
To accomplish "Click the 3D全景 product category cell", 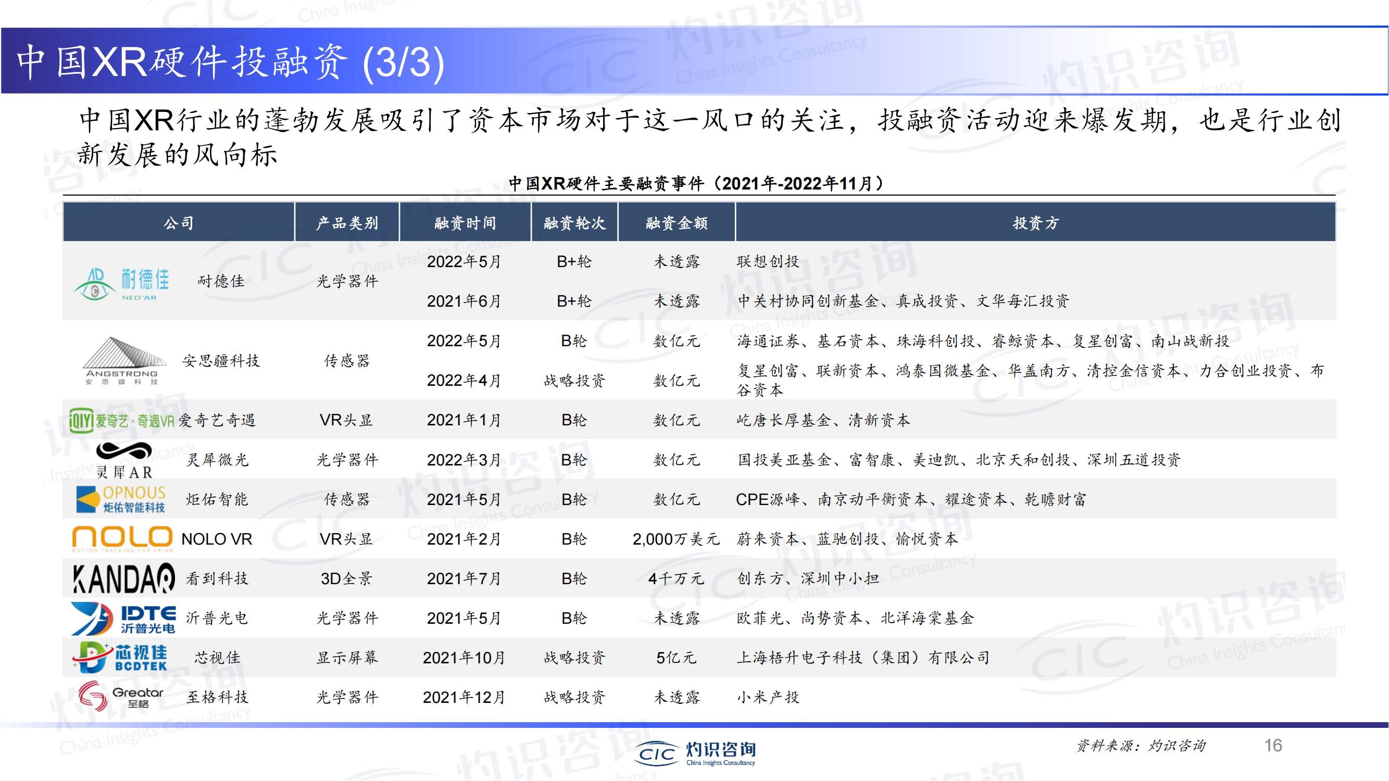I will [x=347, y=579].
